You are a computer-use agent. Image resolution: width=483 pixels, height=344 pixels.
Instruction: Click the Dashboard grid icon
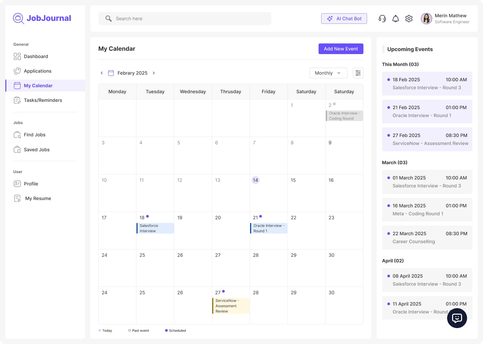coord(17,56)
